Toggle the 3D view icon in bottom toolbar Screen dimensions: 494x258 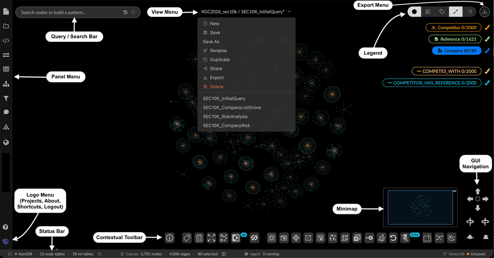(452, 238)
